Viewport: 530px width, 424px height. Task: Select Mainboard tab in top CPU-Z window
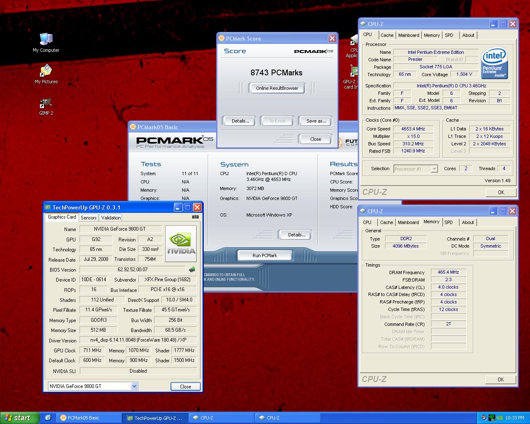[409, 35]
